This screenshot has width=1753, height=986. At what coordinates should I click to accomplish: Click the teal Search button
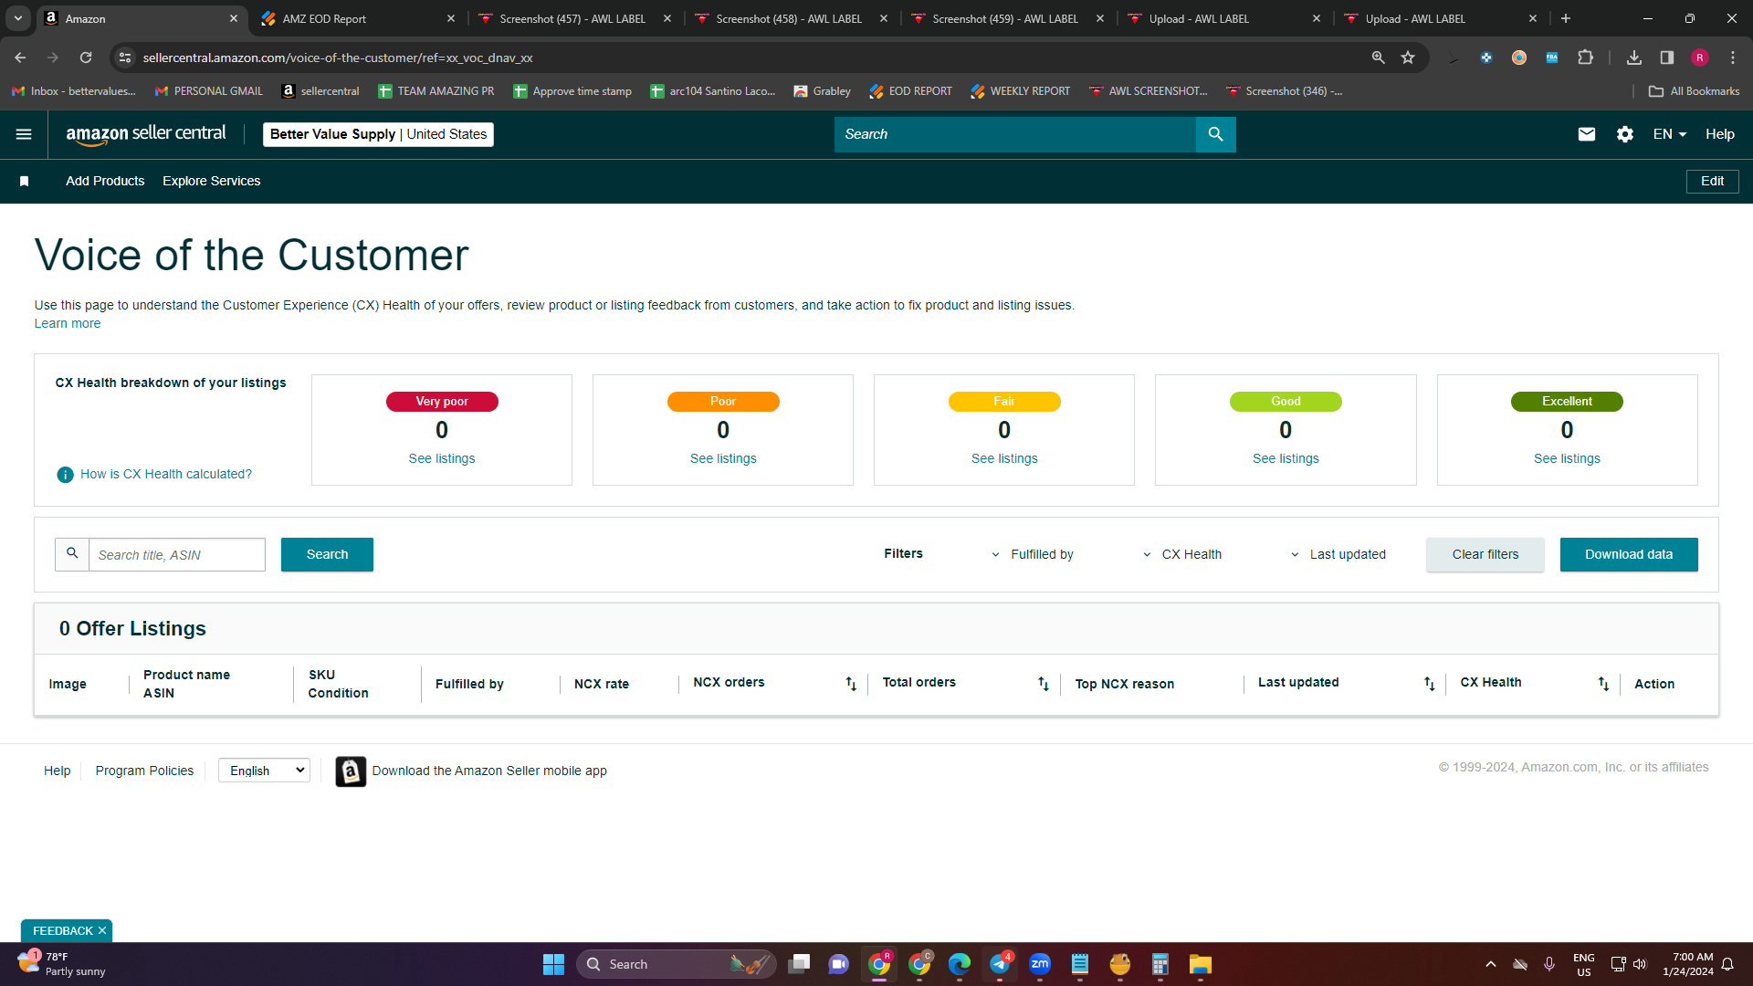point(327,555)
